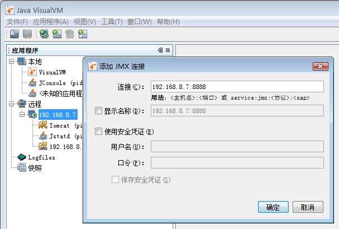This screenshot has width=339, height=229.
Task: Select the 远程 tree label
Action: point(35,104)
